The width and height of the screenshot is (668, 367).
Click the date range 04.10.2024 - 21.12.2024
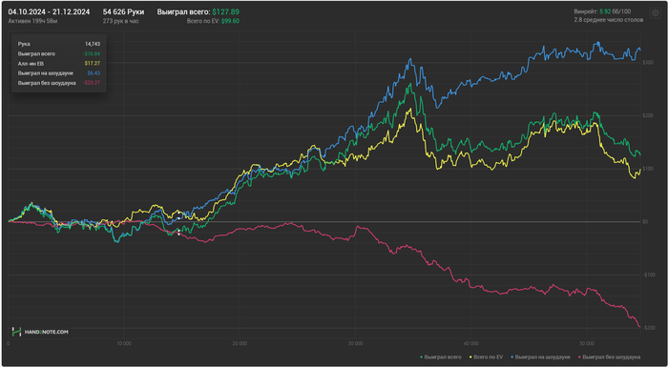coord(49,12)
